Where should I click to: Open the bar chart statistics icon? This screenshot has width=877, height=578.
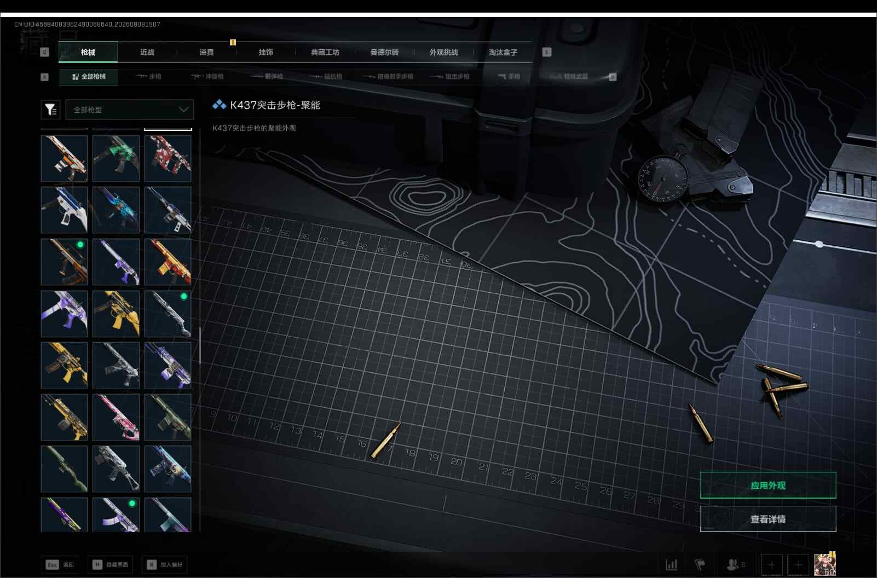pyautogui.click(x=672, y=564)
